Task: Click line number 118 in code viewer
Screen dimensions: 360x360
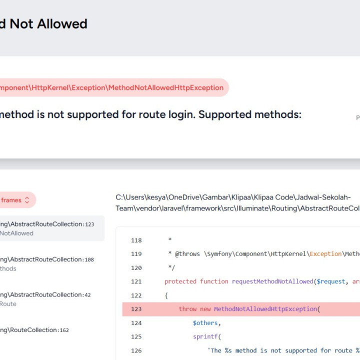Action: coord(136,240)
